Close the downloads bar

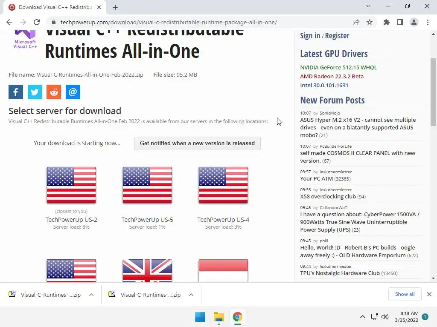click(x=429, y=294)
